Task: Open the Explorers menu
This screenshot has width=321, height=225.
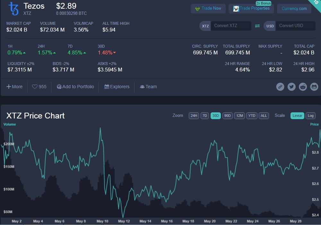Action: click(117, 87)
